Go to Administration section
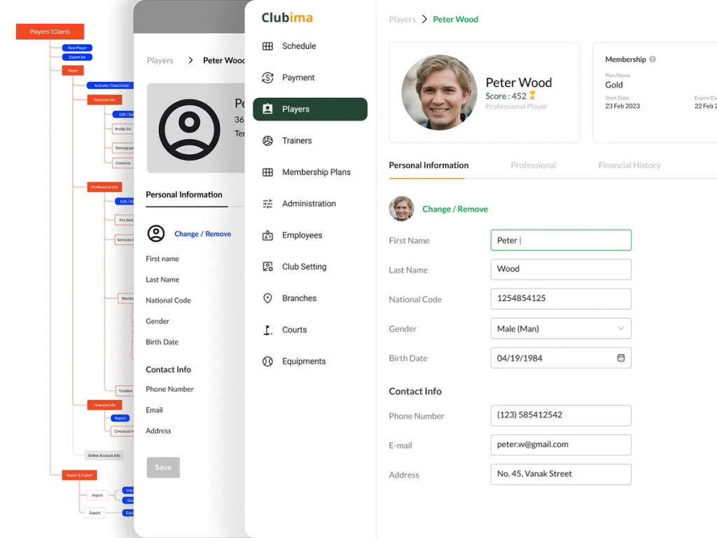Screen dimensions: 717x538 [x=309, y=204]
